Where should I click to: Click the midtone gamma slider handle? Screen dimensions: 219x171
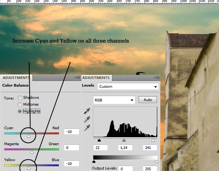[x=124, y=140]
